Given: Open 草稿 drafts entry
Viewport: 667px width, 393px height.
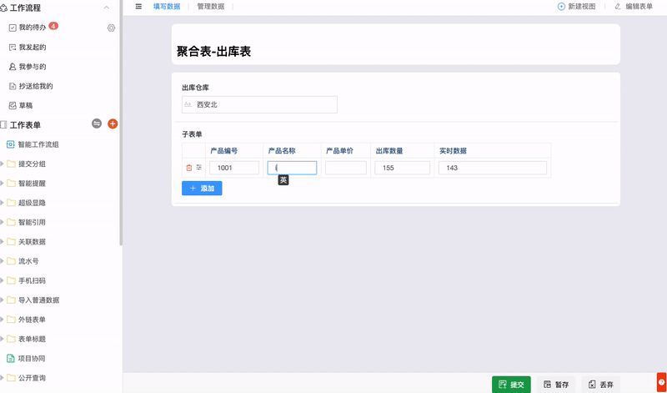Looking at the screenshot, I should 26,106.
